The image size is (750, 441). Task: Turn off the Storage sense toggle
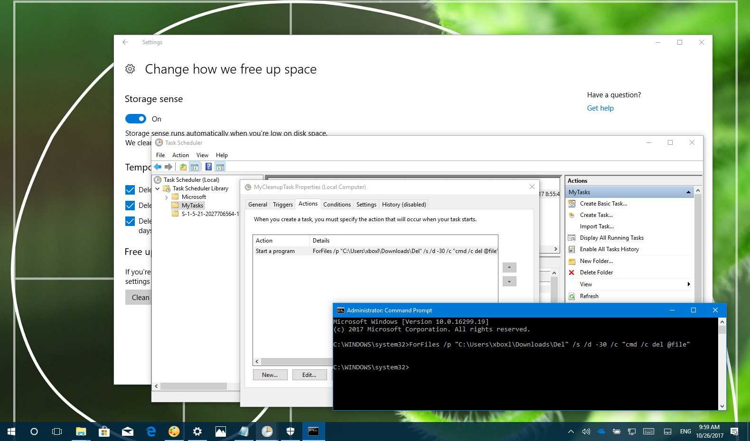pyautogui.click(x=136, y=119)
